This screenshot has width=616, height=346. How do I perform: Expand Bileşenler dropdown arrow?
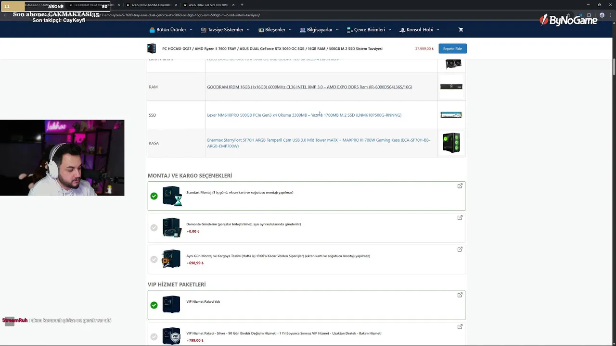(x=290, y=30)
